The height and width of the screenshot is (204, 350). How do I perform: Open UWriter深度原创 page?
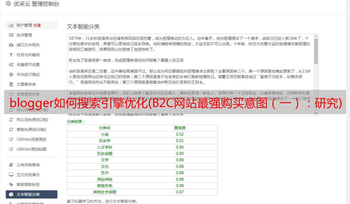click(x=31, y=139)
